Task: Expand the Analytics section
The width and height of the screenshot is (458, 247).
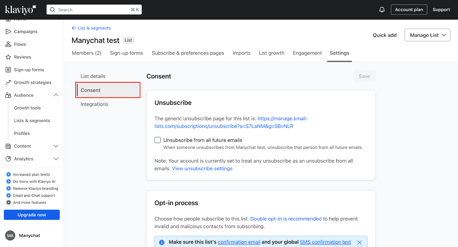Action: pyautogui.click(x=56, y=159)
